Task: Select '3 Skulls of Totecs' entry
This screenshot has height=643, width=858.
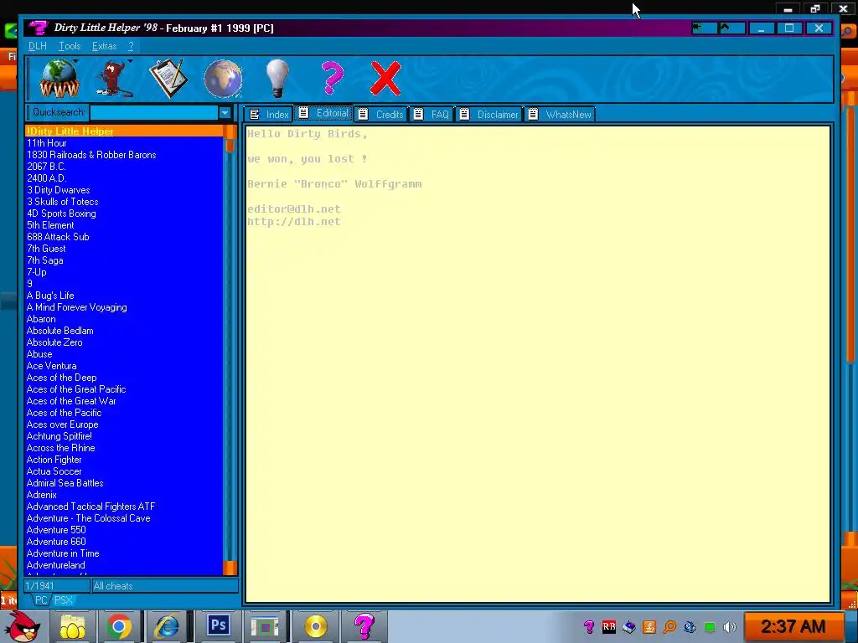Action: pos(124,202)
